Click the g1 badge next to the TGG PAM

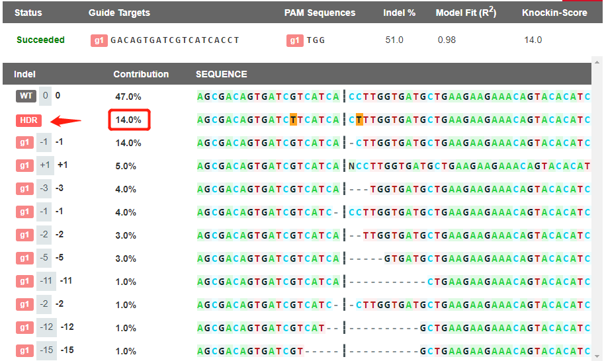point(295,40)
